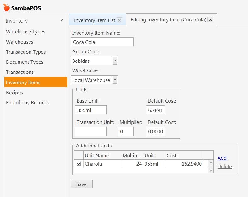Open Warehouse Types in sidebar
The image size is (248, 197).
pyautogui.click(x=26, y=32)
